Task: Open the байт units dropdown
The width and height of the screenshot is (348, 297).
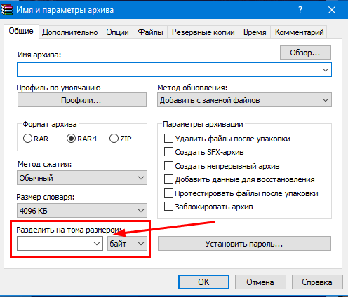Action: pyautogui.click(x=127, y=244)
